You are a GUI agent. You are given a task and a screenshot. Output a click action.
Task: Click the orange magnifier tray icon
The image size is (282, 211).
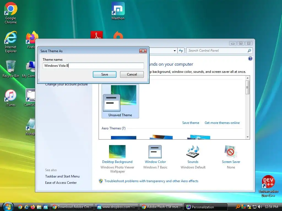pyautogui.click(x=238, y=207)
